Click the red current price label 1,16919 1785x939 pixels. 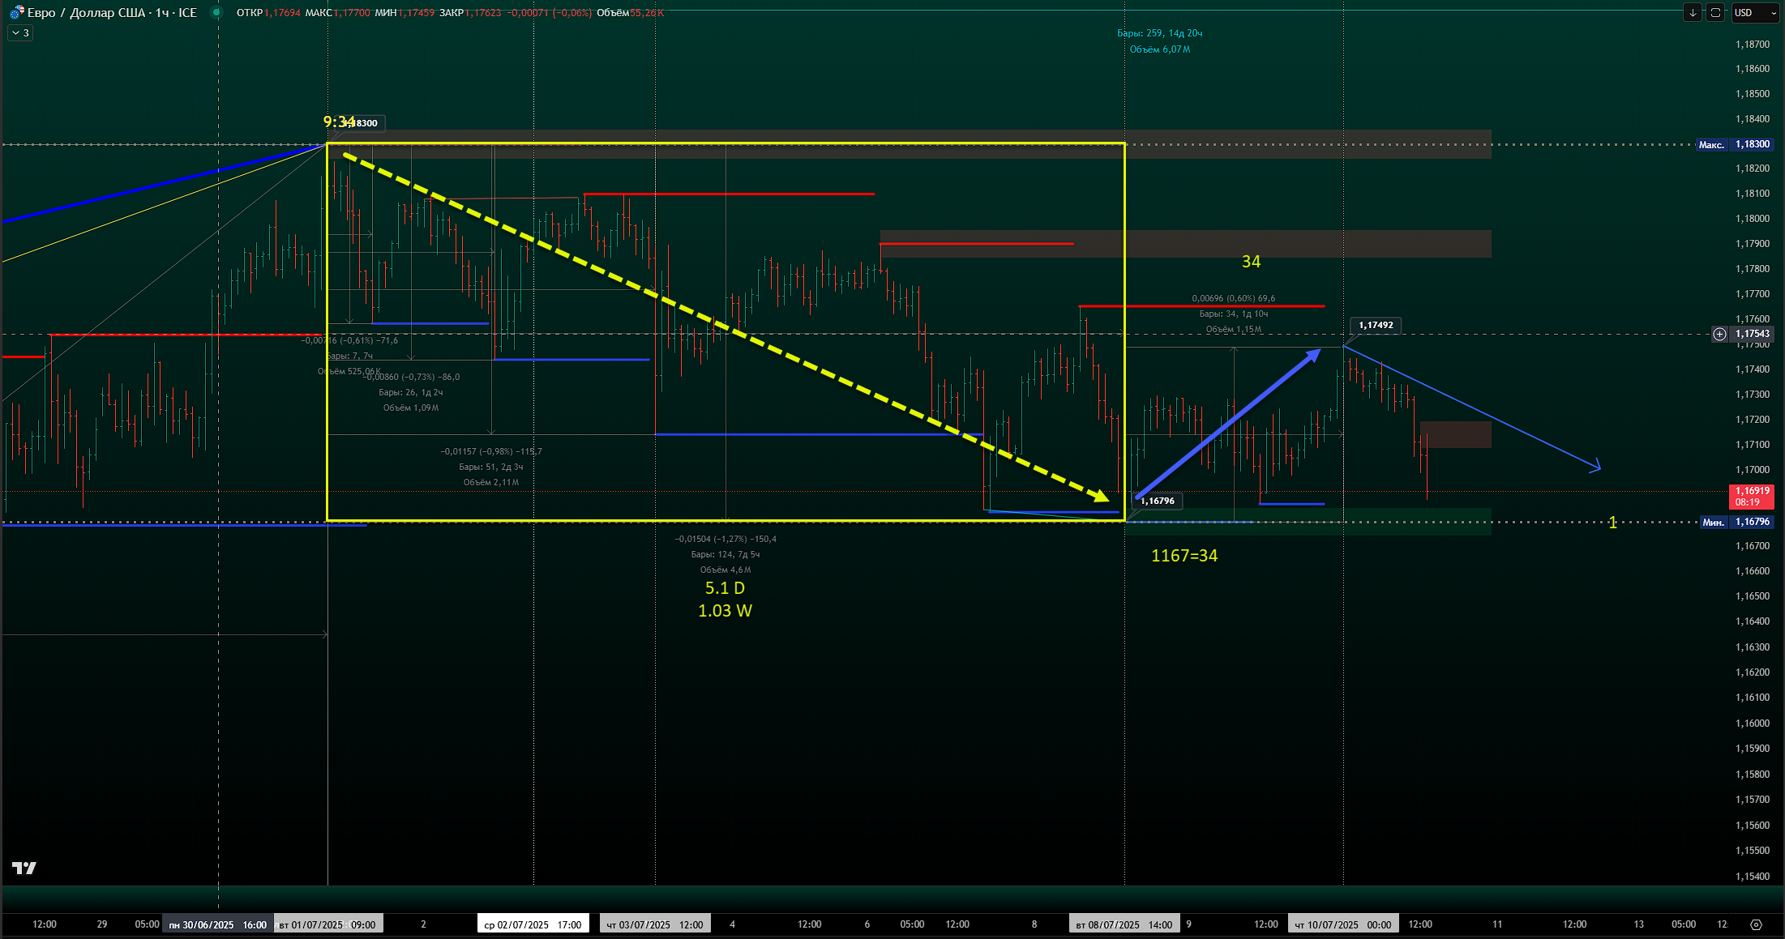click(x=1752, y=496)
